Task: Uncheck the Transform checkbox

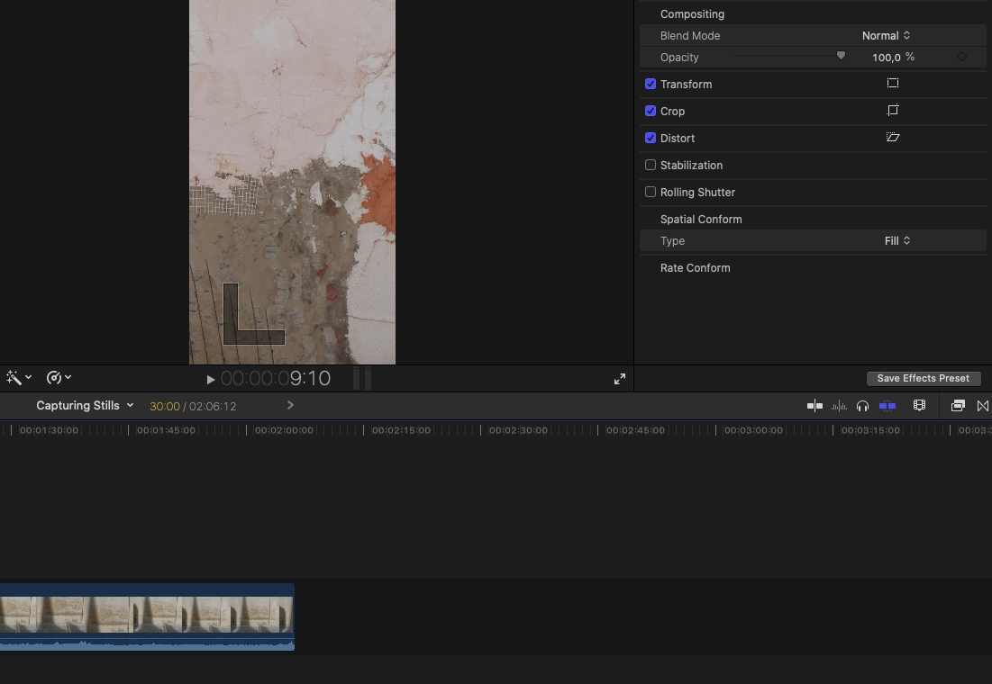Action: pos(651,85)
